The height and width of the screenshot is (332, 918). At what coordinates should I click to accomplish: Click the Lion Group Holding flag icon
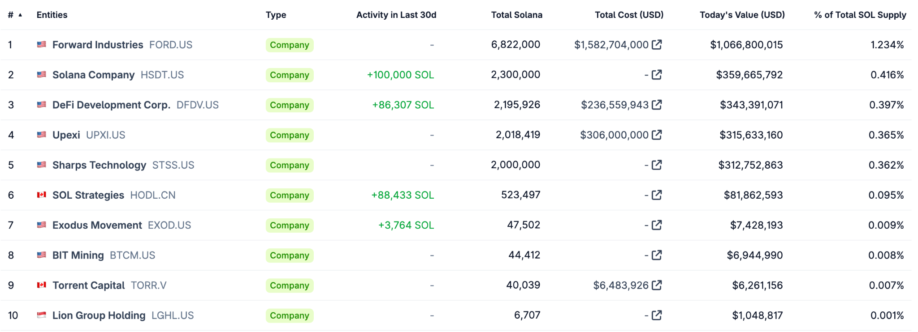[42, 315]
